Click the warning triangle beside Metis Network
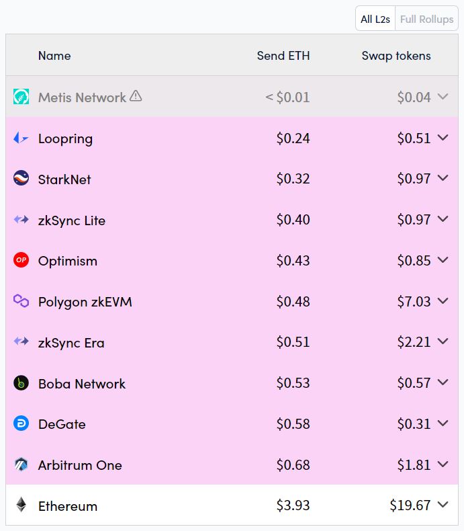 coord(136,96)
